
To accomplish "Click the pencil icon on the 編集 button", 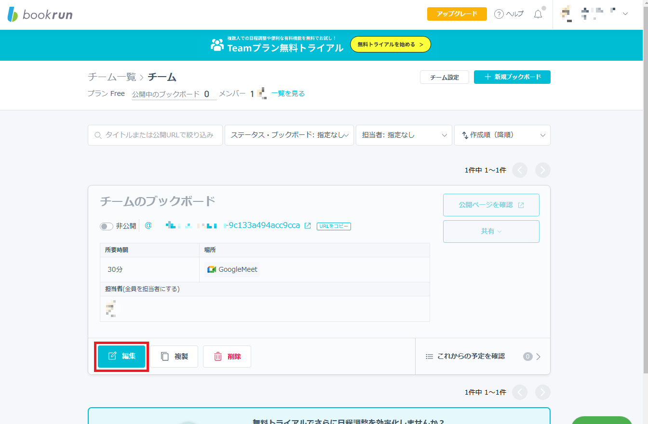I will coord(112,356).
